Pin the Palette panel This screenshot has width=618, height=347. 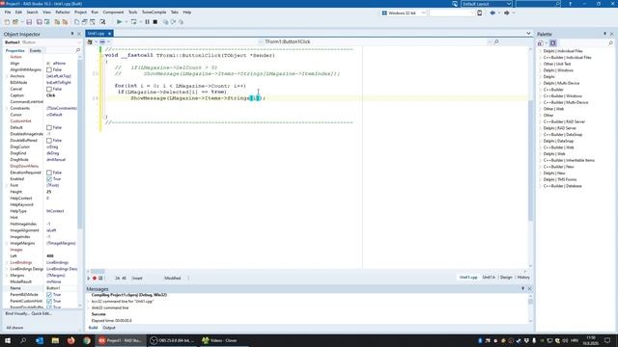click(x=605, y=34)
